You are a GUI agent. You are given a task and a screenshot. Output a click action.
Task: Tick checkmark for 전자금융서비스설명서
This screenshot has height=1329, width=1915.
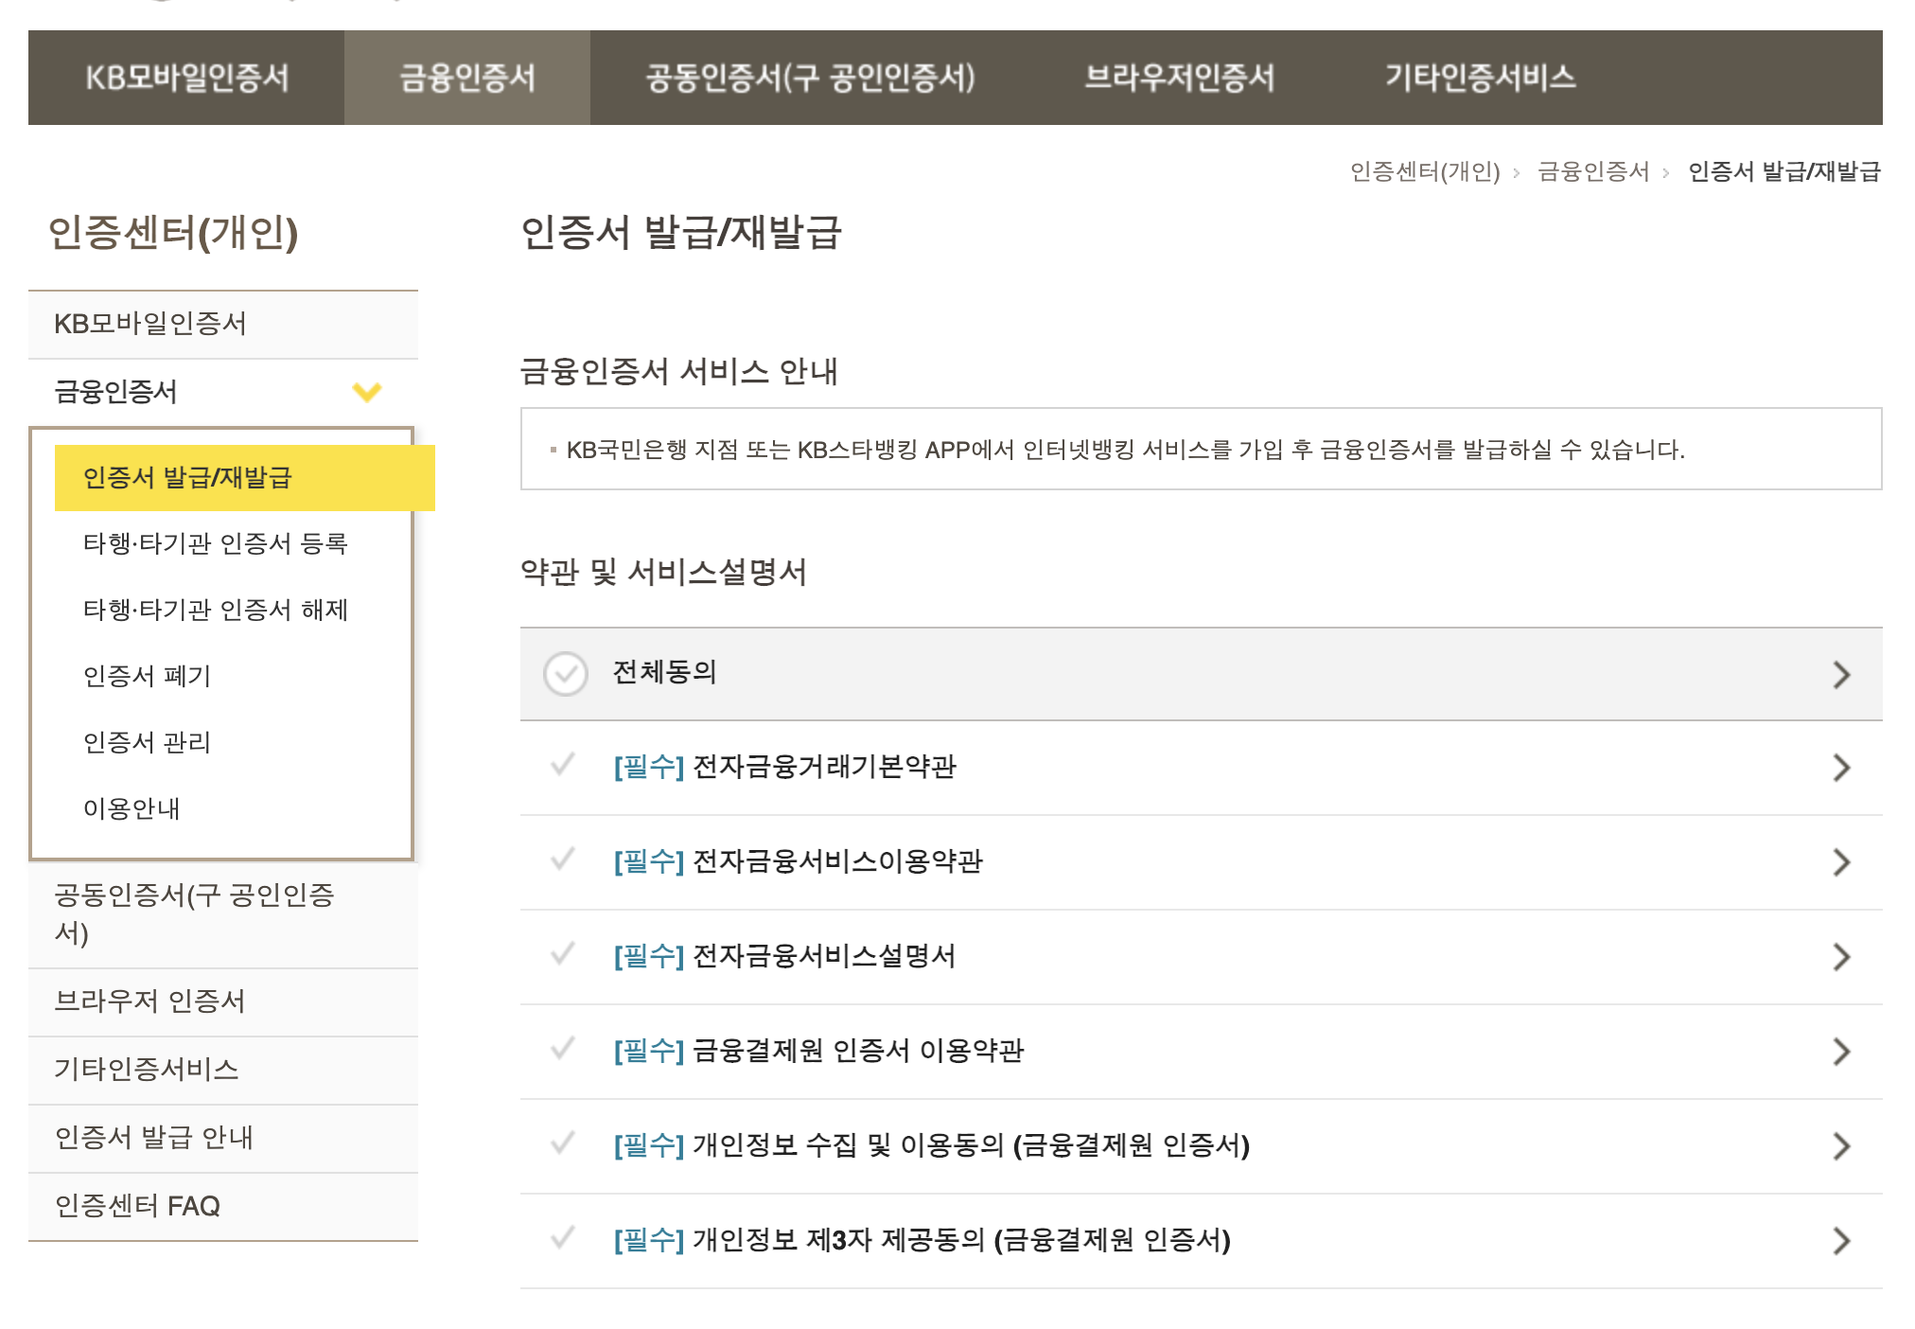pos(563,954)
